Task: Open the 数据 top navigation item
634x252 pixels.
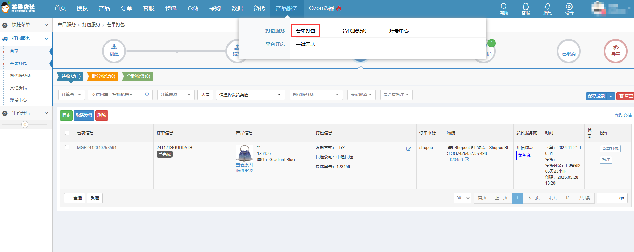Action: (x=237, y=8)
